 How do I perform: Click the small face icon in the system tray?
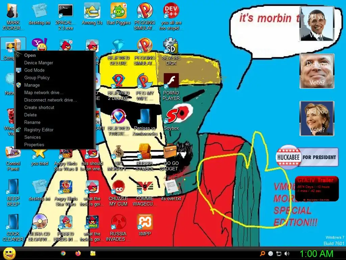click(271, 254)
